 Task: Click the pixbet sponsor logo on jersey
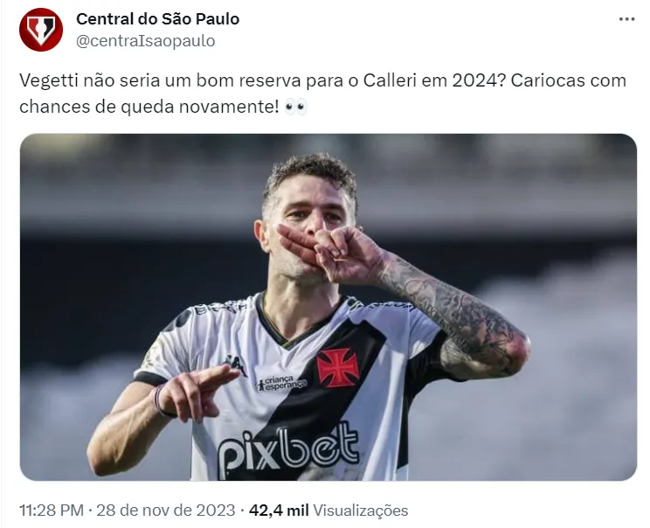click(x=288, y=447)
